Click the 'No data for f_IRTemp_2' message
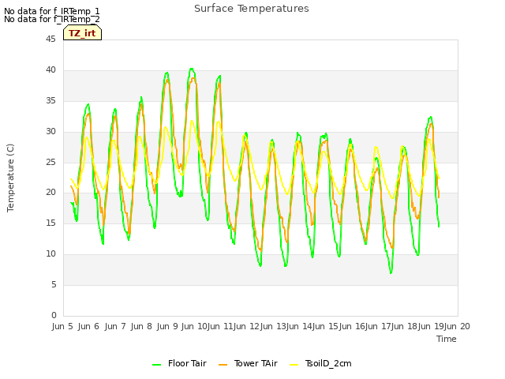Screen dimensions: 505x379 [52, 19]
